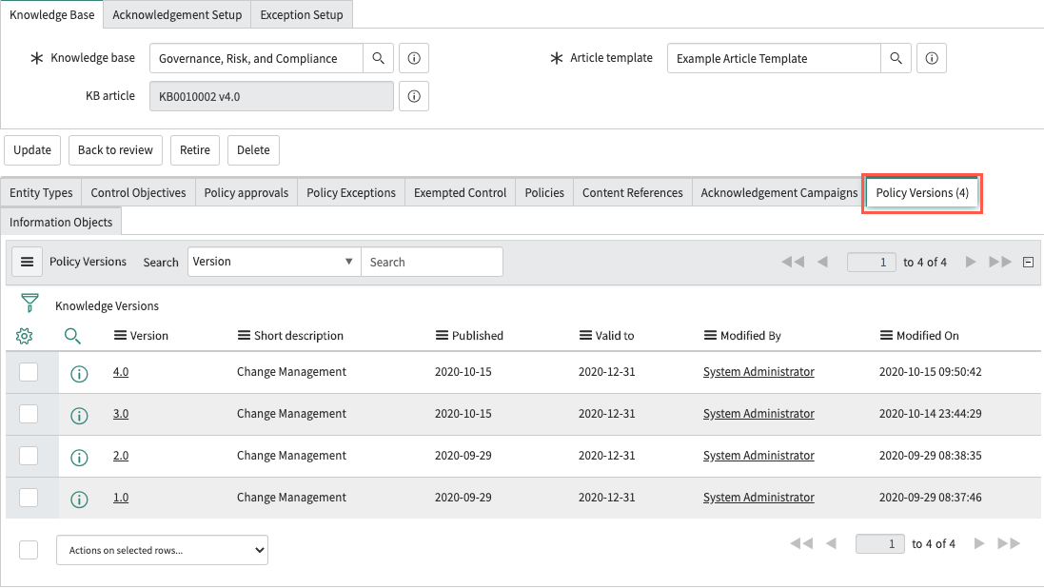Switch to the Acknowledgement Setup tab
This screenshot has width=1044, height=588.
tap(177, 14)
